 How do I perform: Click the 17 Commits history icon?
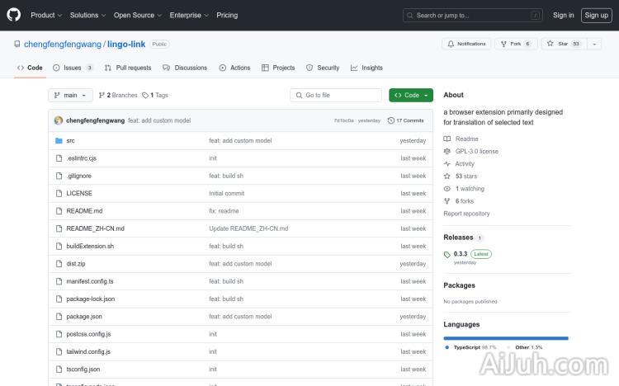point(390,120)
